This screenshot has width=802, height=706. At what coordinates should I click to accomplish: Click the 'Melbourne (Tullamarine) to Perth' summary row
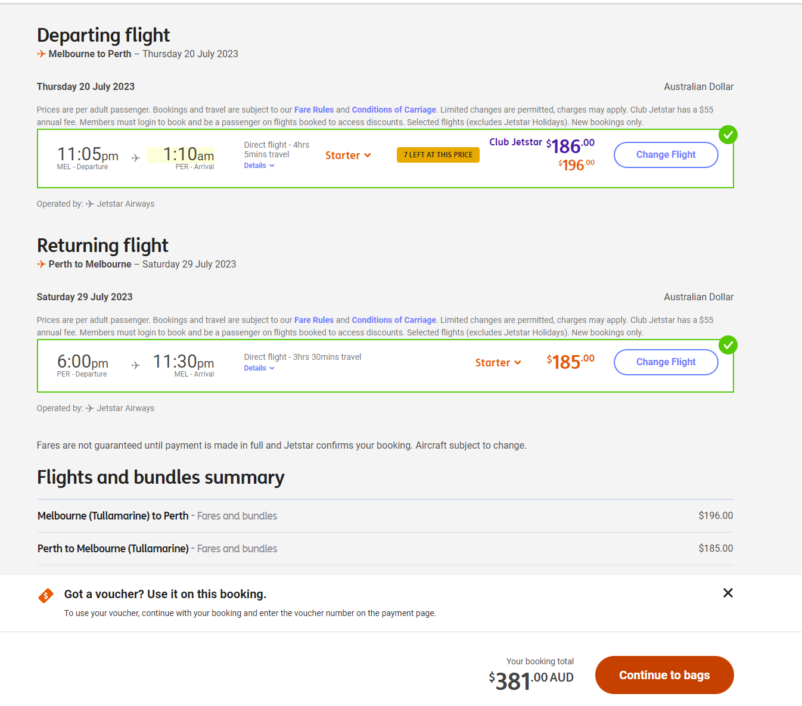[385, 516]
